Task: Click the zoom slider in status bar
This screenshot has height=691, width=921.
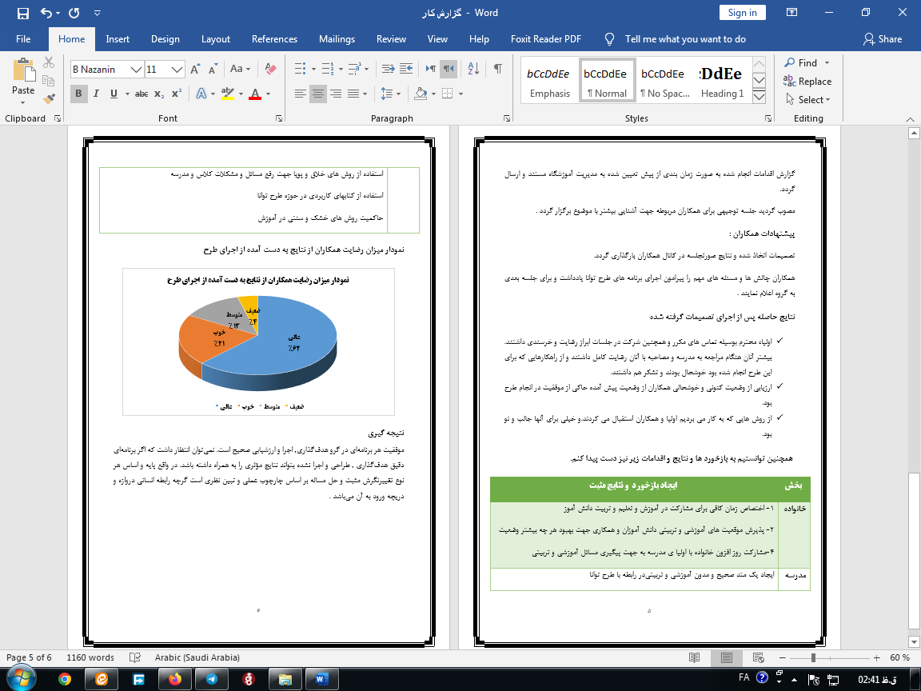Action: tap(813, 657)
